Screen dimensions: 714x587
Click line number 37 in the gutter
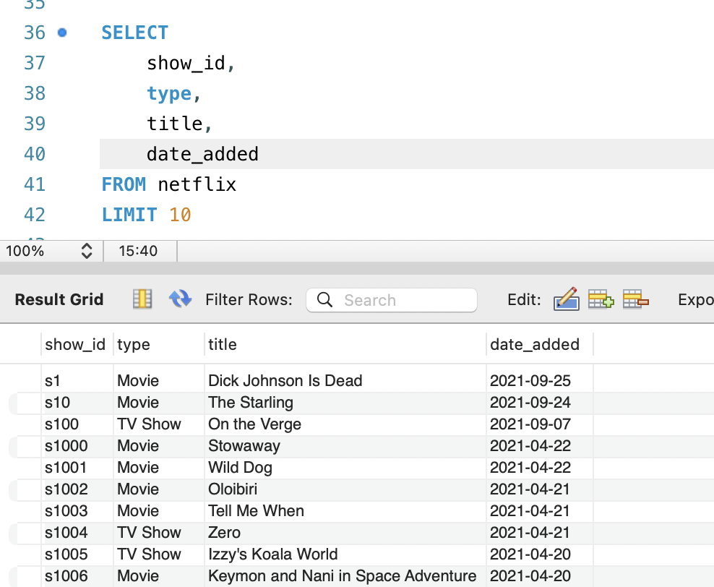point(35,64)
